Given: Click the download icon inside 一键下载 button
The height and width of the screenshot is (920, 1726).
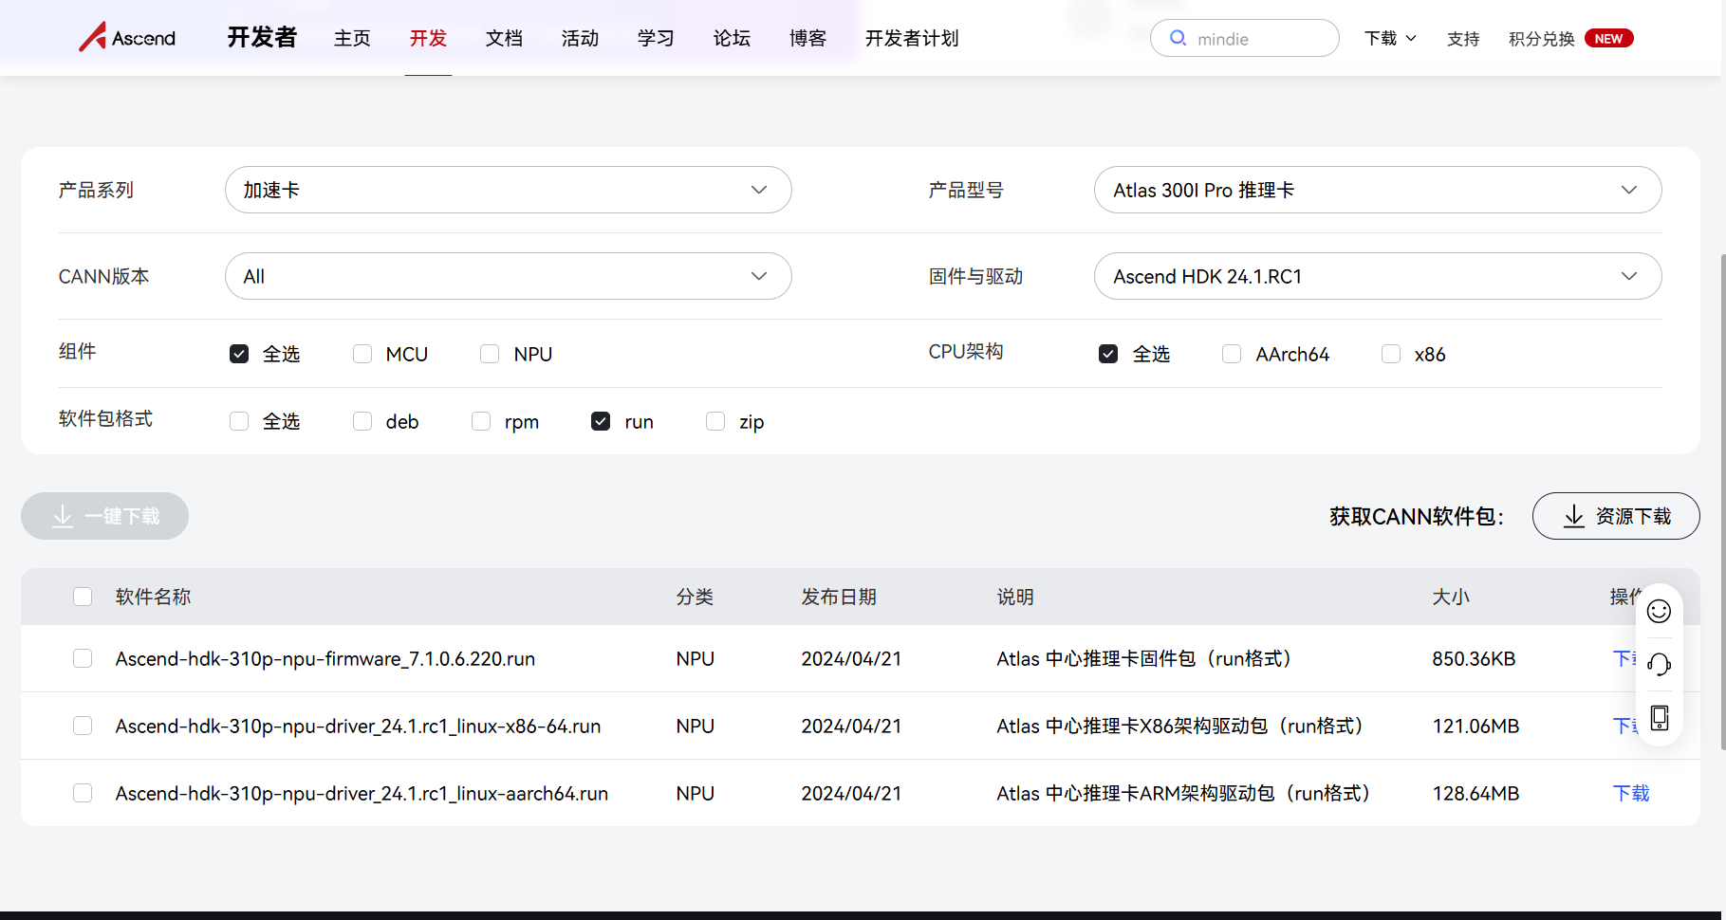Looking at the screenshot, I should [x=62, y=516].
